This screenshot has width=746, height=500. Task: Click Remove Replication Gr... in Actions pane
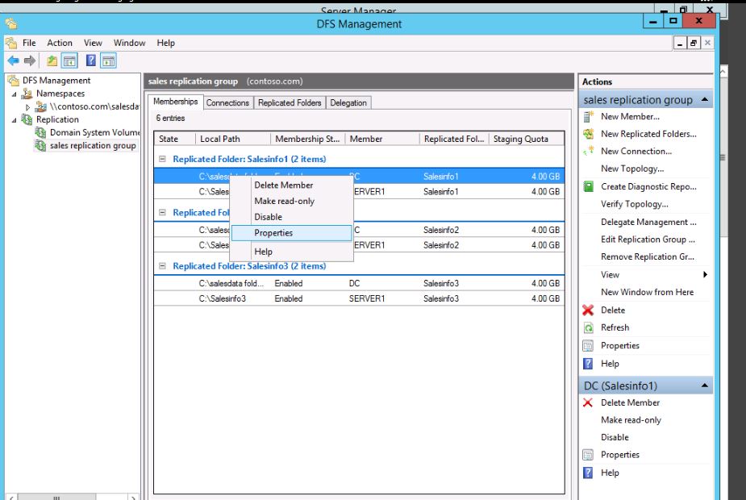click(x=646, y=257)
